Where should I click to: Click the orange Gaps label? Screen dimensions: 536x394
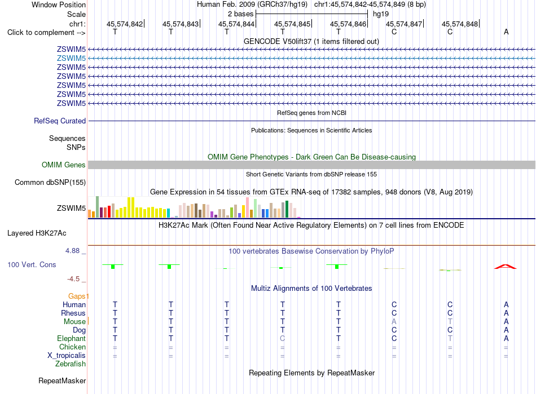click(77, 296)
